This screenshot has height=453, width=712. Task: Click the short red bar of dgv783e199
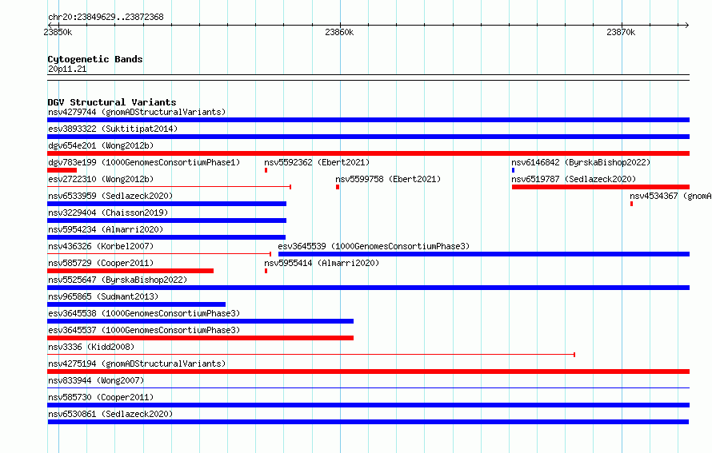pyautogui.click(x=62, y=170)
